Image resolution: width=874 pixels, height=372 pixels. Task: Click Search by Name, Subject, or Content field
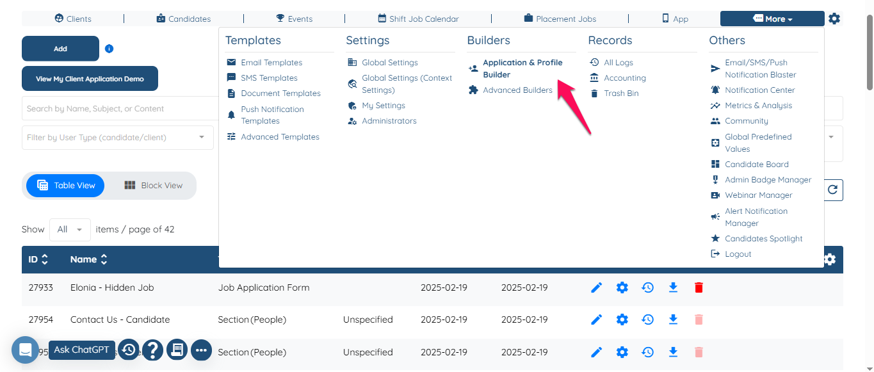pos(120,108)
